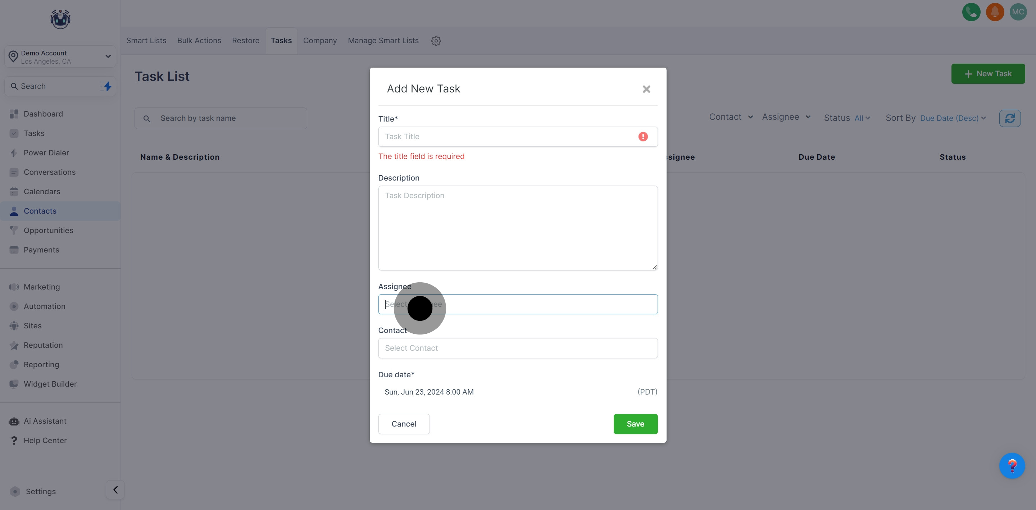Collapse the sidebar with the arrow icon
Viewport: 1036px width, 510px height.
(115, 490)
